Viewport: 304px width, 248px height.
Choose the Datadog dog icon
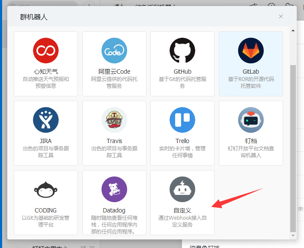click(114, 189)
